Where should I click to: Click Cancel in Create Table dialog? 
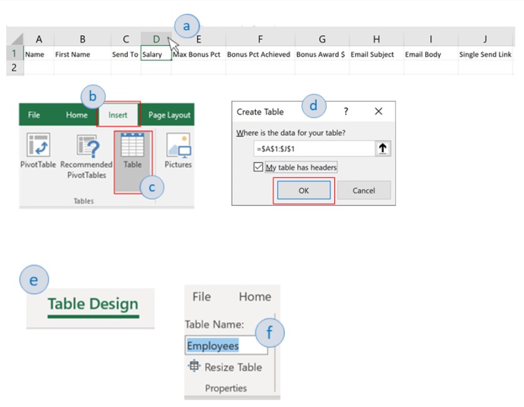coord(363,191)
